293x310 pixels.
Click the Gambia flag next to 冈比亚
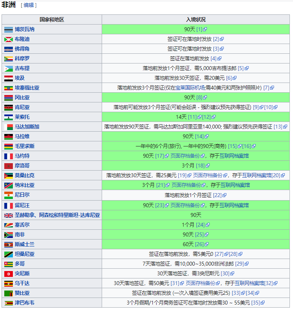[x=9, y=98]
